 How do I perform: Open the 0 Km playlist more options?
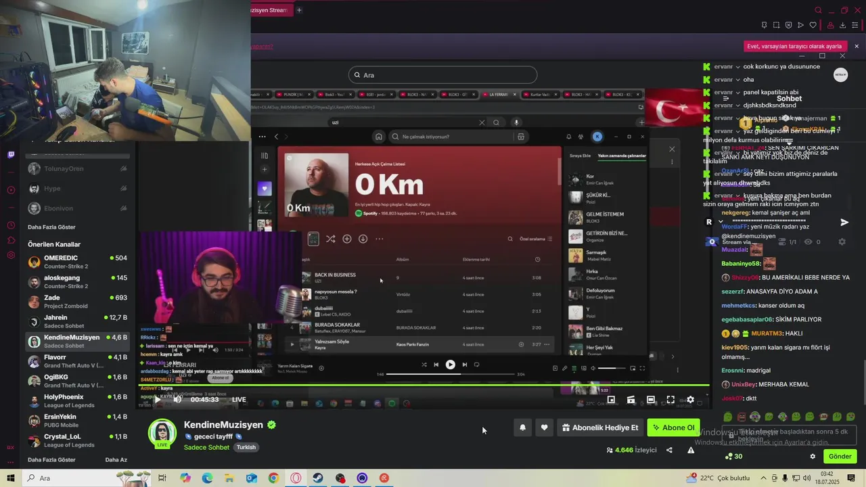point(379,239)
